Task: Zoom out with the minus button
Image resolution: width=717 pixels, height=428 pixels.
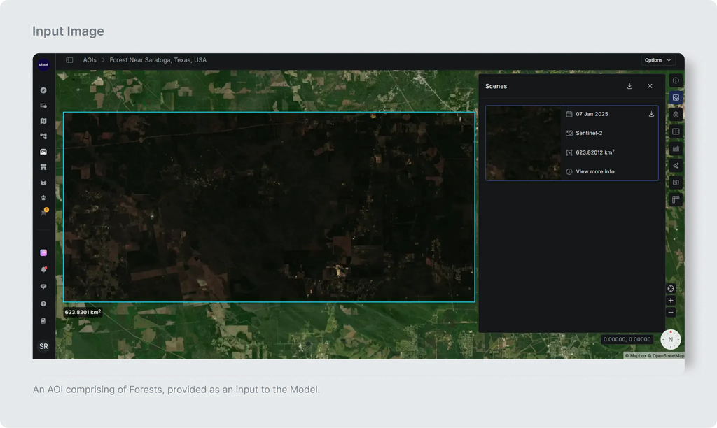Action: (x=671, y=313)
